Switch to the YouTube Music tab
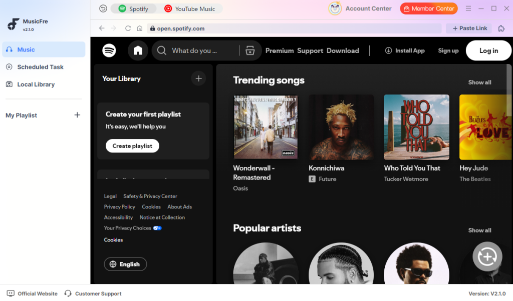The image size is (513, 301). coord(190,9)
